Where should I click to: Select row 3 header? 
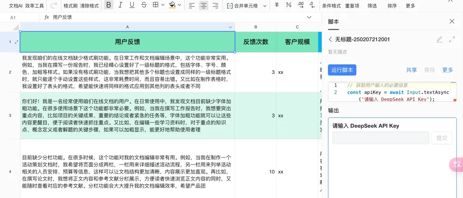10,116
